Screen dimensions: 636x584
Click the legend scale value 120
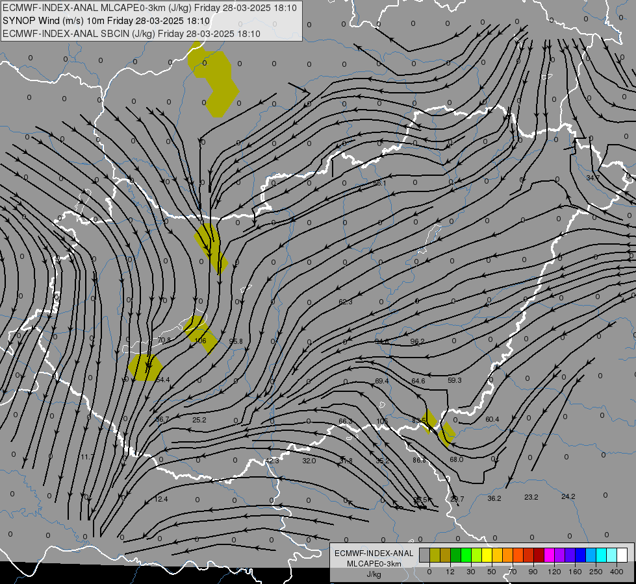[555, 572]
